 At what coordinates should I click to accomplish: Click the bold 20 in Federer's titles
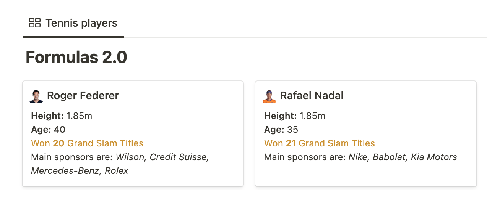click(58, 143)
